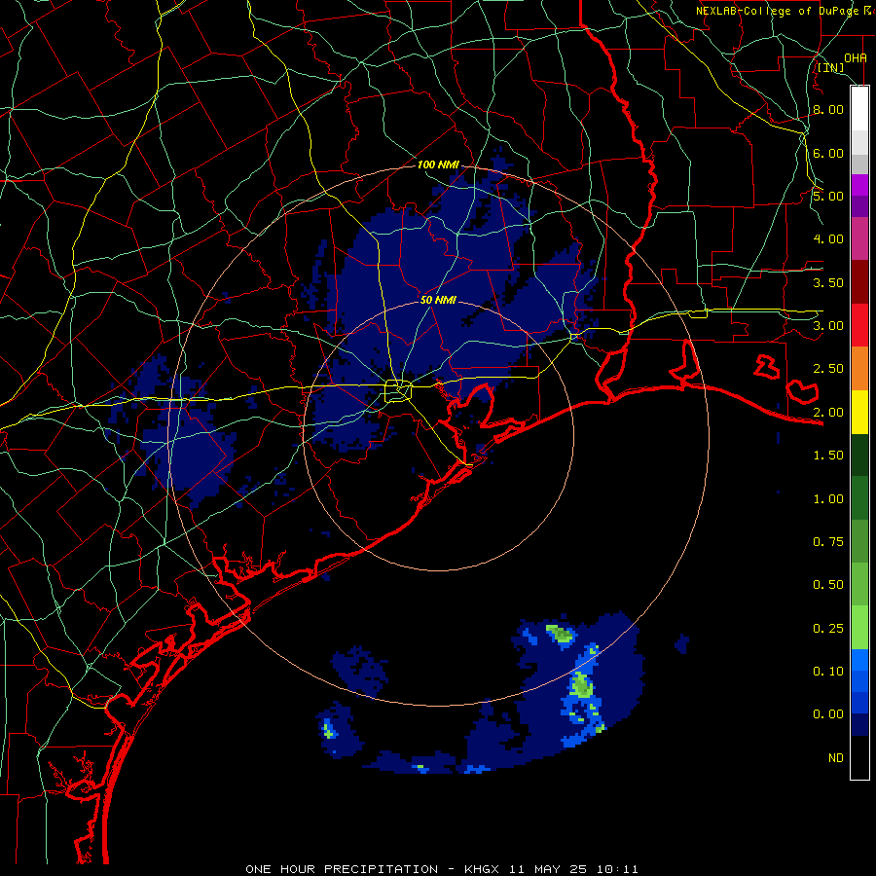Screen dimensions: 876x876
Task: Click the black ND swatch at the bottom of the scale
Action: [x=859, y=757]
